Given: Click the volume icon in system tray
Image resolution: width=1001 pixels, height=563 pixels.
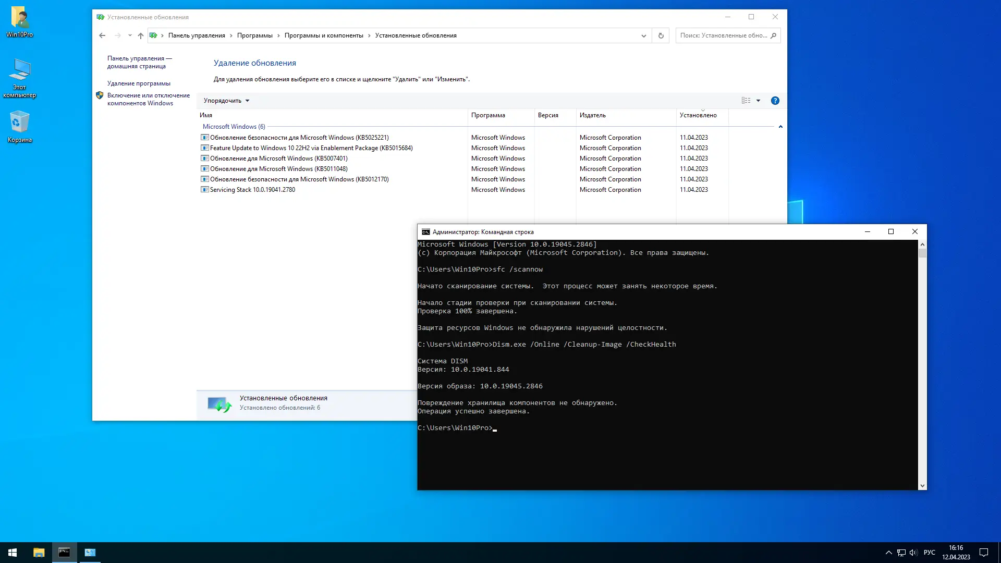Looking at the screenshot, I should (x=913, y=553).
